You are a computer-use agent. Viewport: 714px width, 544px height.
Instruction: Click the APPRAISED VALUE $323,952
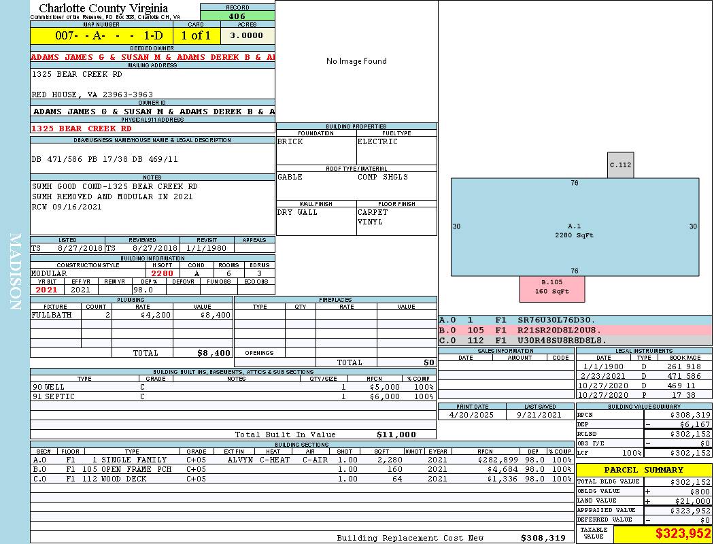click(690, 511)
